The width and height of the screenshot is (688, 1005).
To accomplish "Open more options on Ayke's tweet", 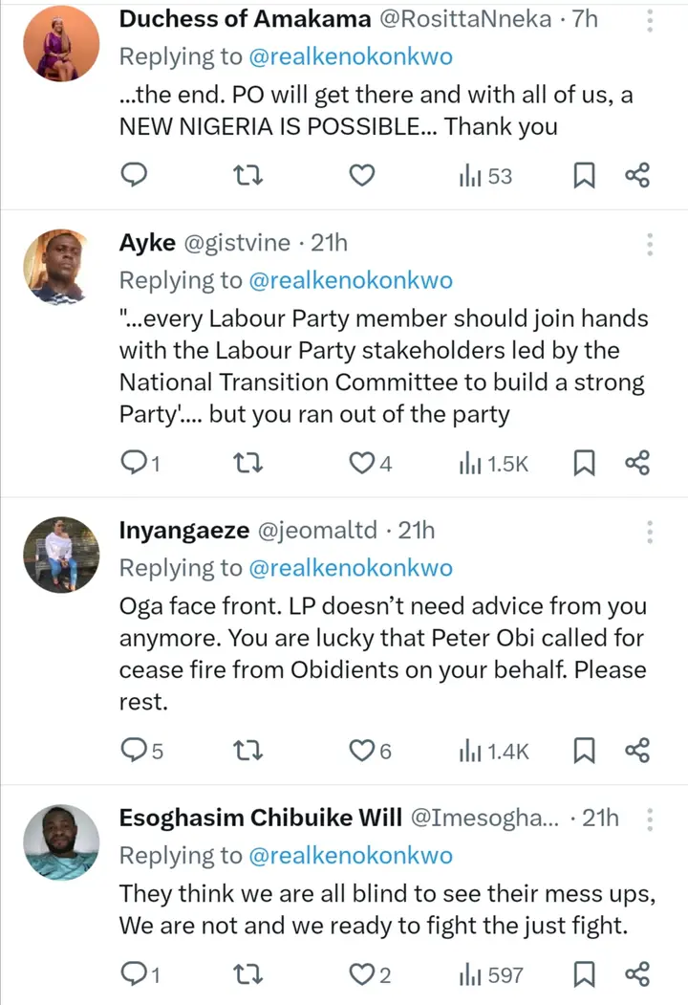I will (650, 243).
